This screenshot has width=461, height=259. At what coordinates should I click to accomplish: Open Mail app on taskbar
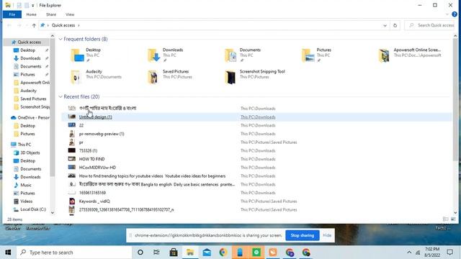[207, 253]
